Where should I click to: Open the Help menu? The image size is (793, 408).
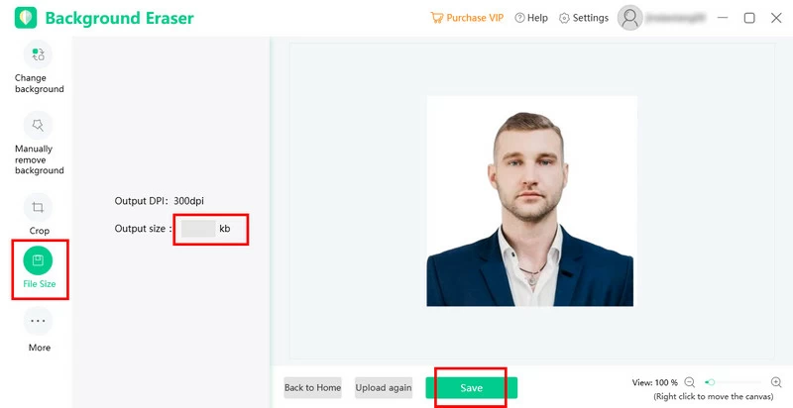coord(531,18)
